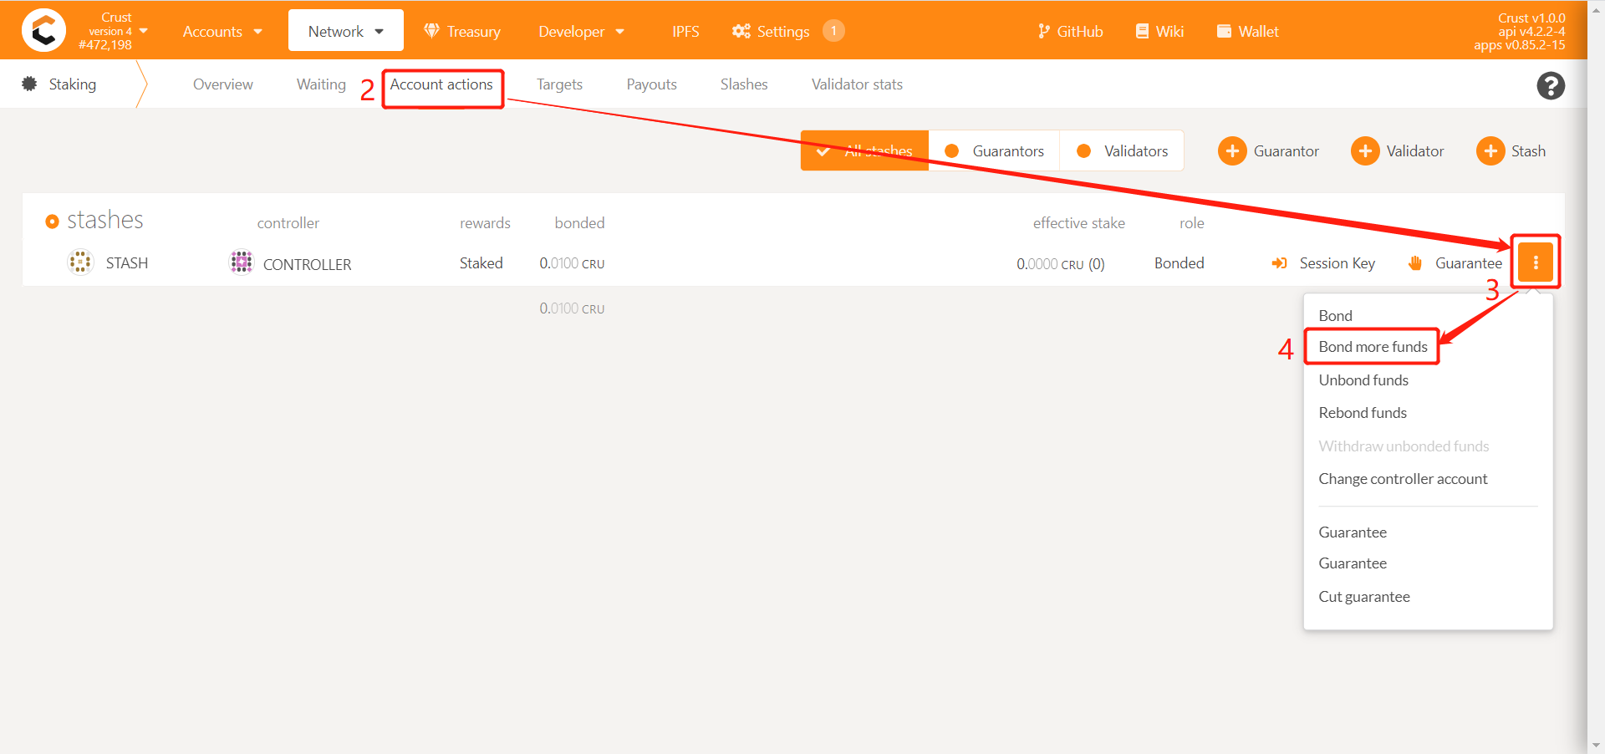Click the STASH account name

127,263
